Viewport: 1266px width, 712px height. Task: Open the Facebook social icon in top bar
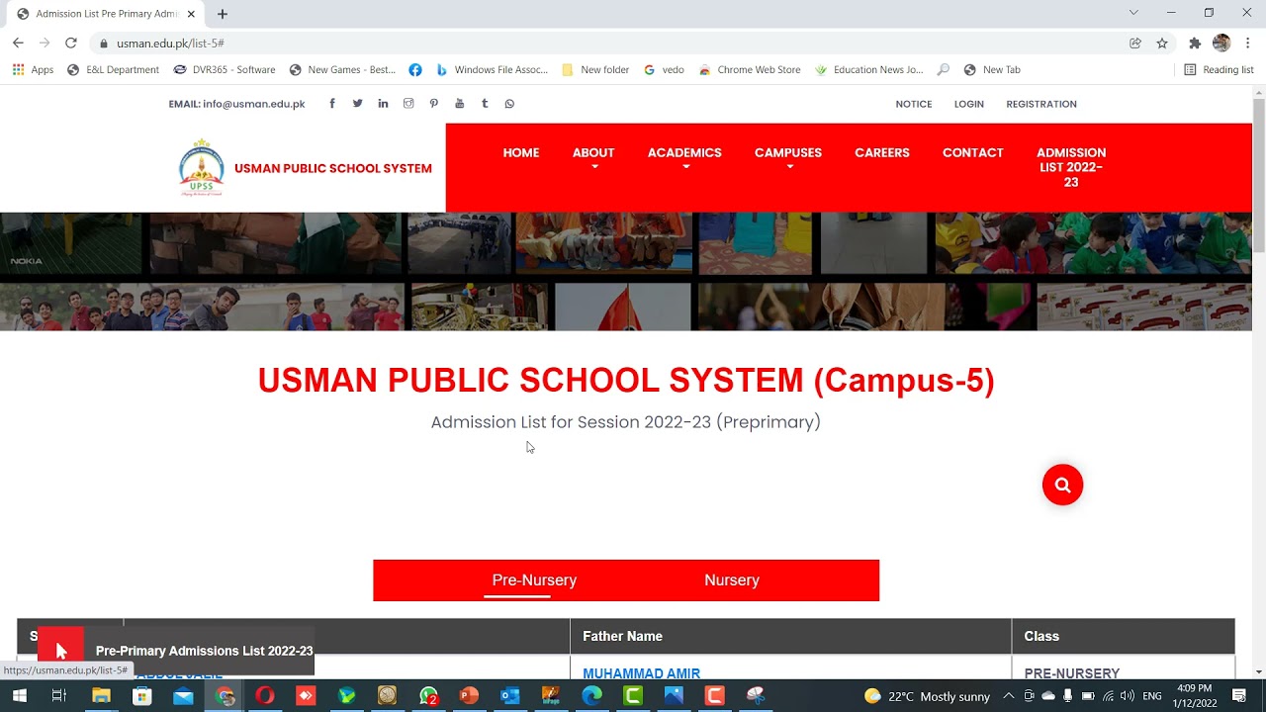coord(332,104)
